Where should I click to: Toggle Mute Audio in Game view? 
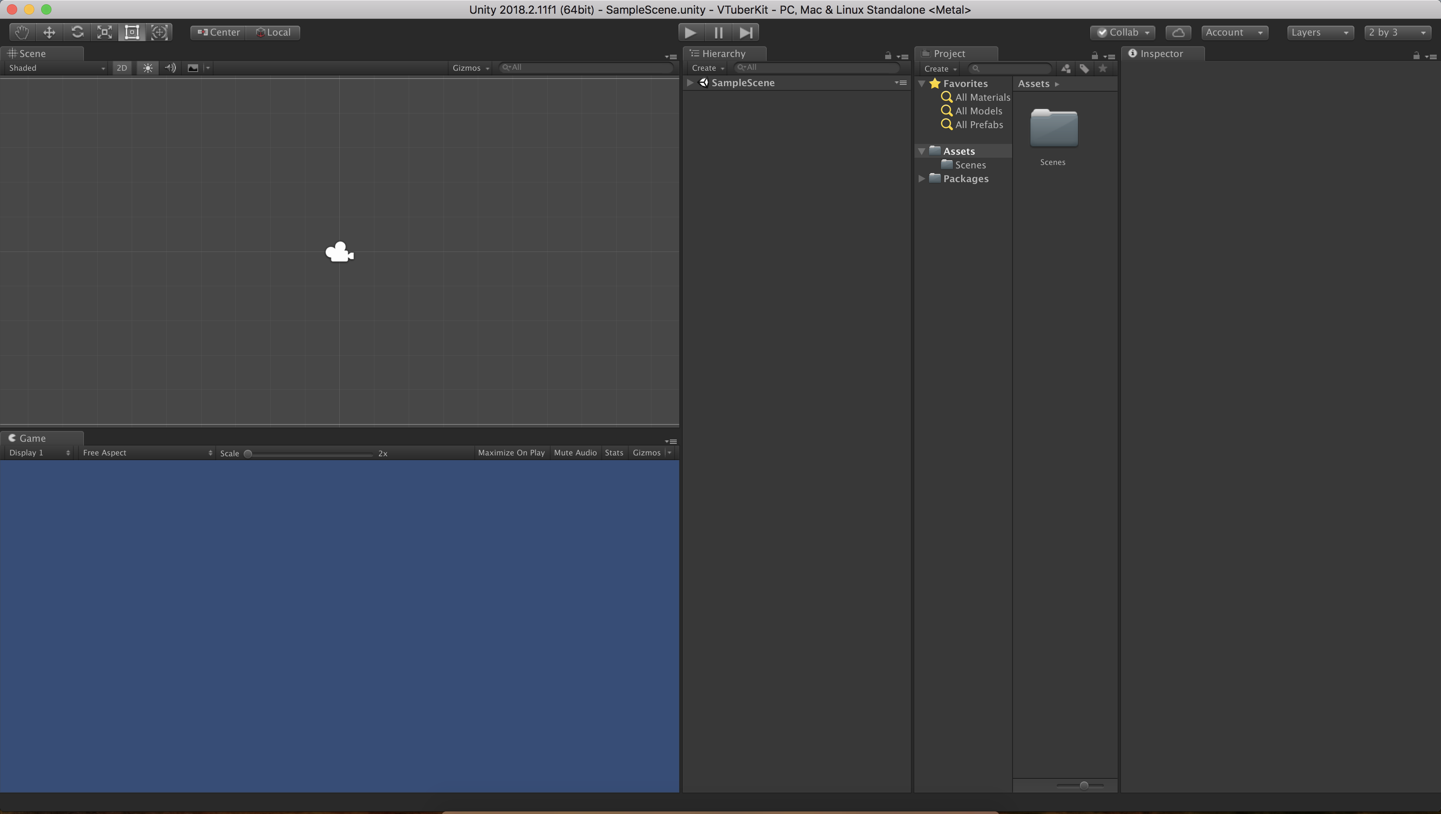575,453
